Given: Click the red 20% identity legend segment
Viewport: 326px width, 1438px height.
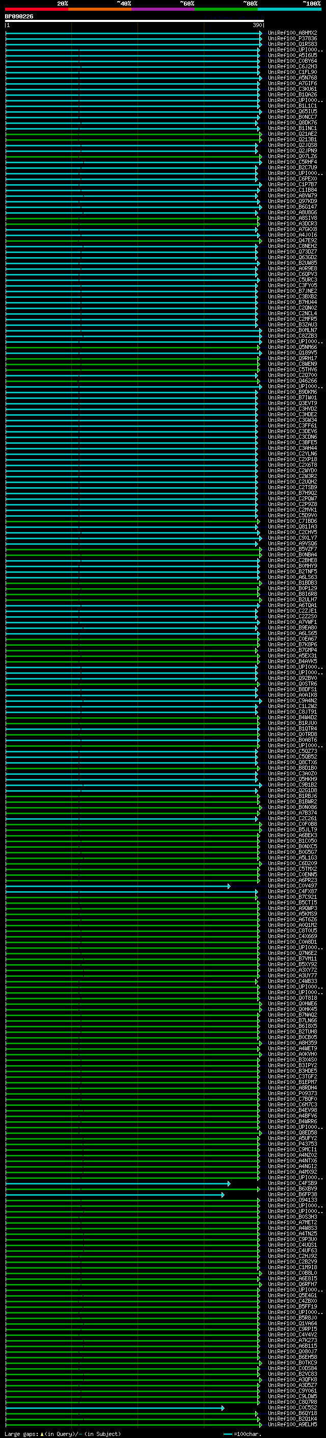Looking at the screenshot, I should point(36,9).
